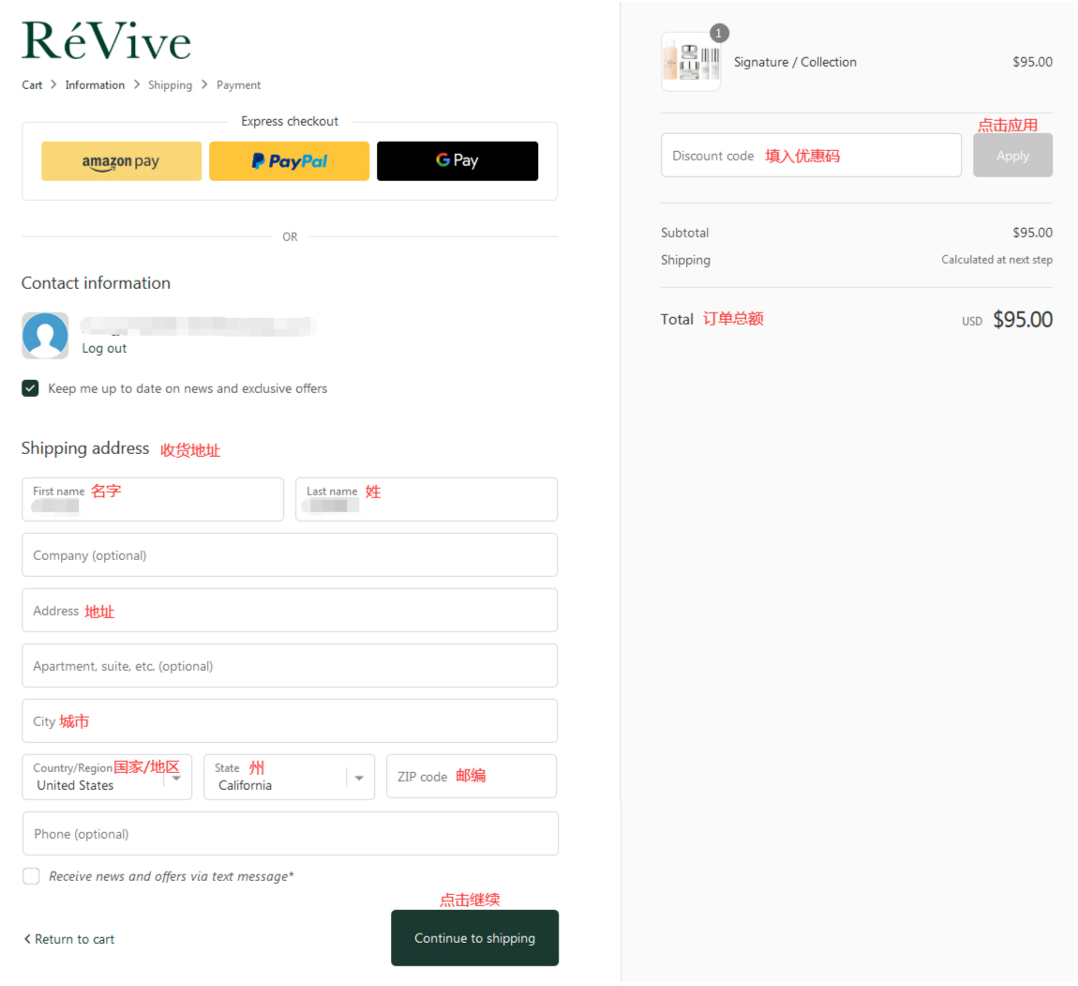The image size is (1078, 986).
Task: Click the Contact information heading
Action: [x=97, y=283]
